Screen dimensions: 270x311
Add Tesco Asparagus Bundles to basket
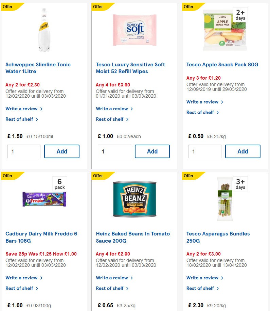(242, 310)
